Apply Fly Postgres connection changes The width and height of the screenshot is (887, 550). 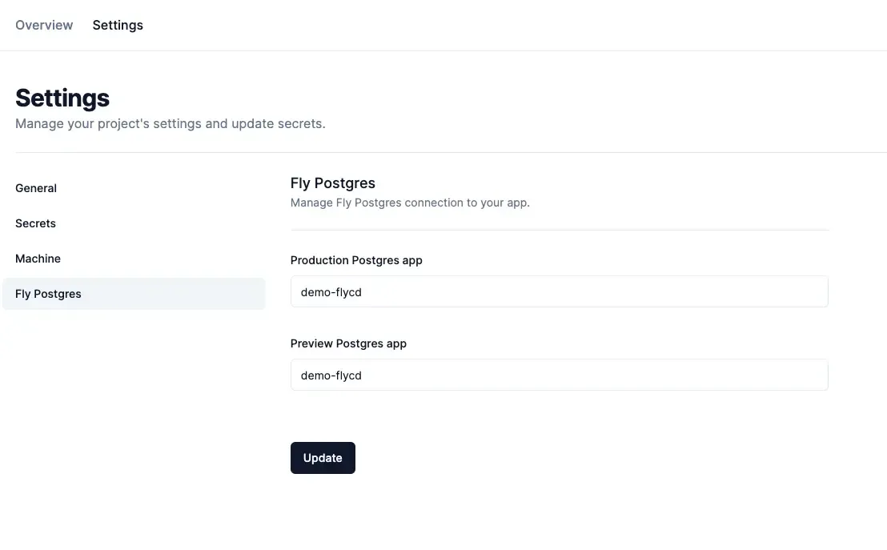coord(323,457)
